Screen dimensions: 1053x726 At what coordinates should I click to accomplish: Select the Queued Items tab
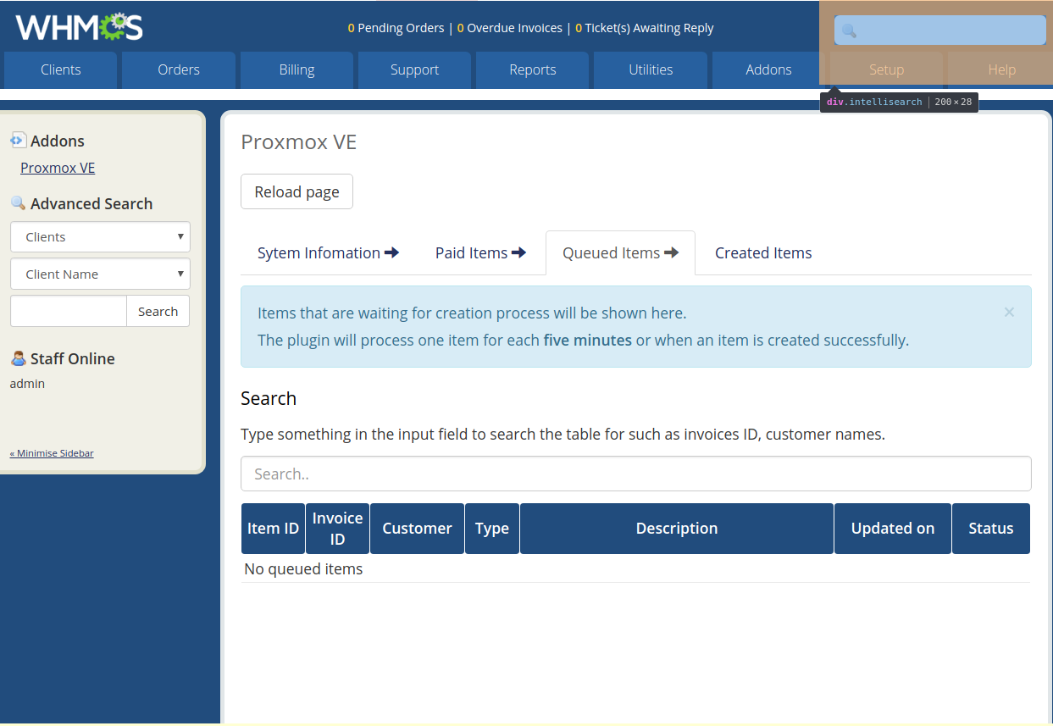pyautogui.click(x=620, y=252)
